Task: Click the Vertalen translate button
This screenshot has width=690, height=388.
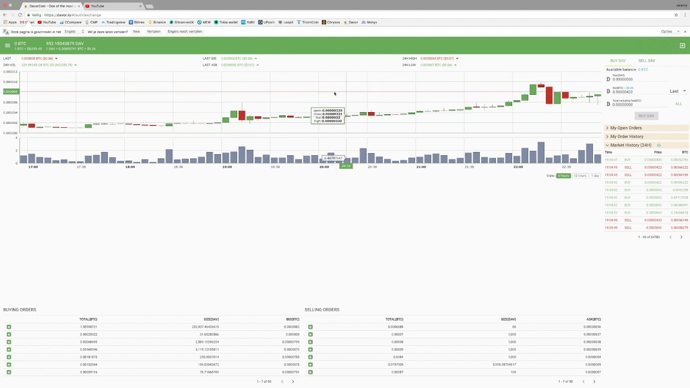Action: pyautogui.click(x=154, y=31)
